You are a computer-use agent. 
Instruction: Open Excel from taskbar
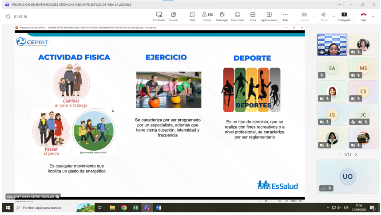135,208
